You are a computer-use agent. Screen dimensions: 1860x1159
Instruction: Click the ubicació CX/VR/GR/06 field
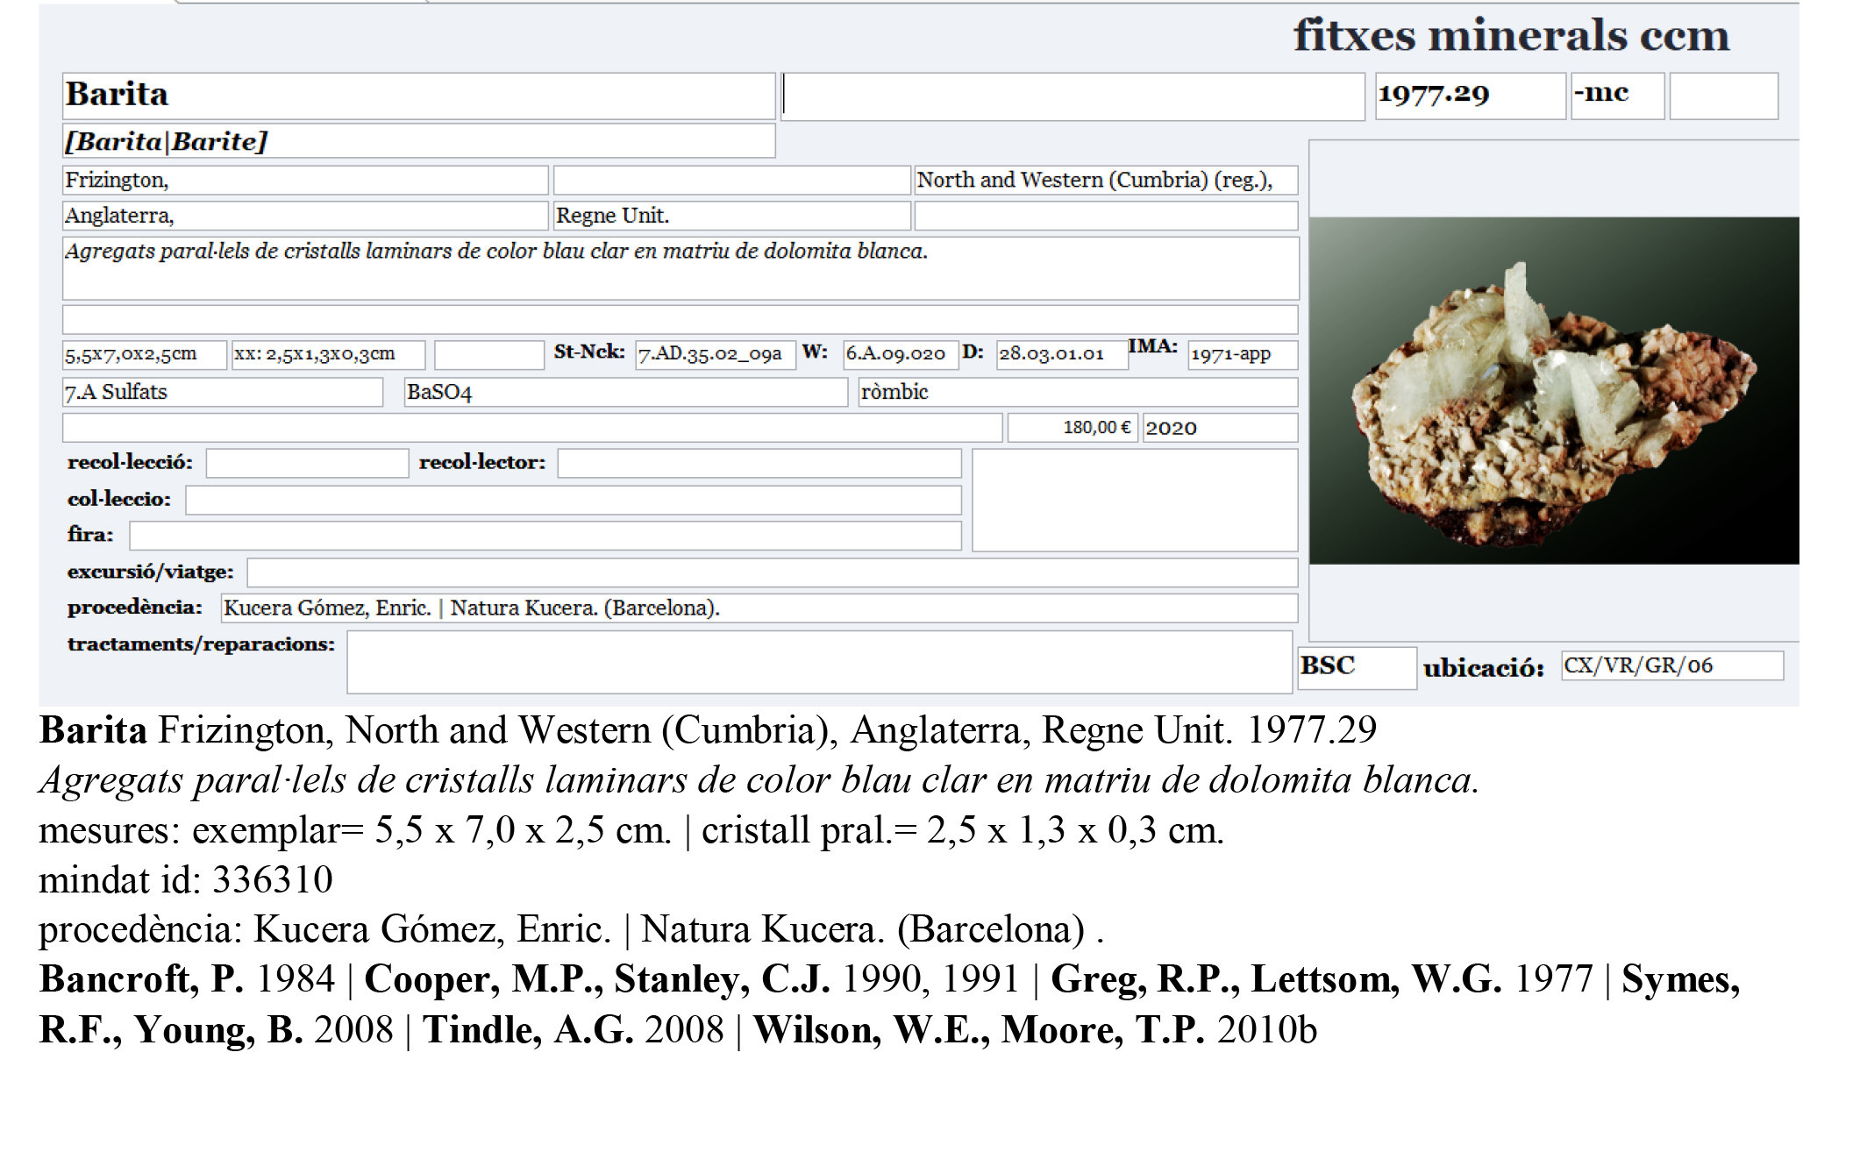tap(1671, 666)
